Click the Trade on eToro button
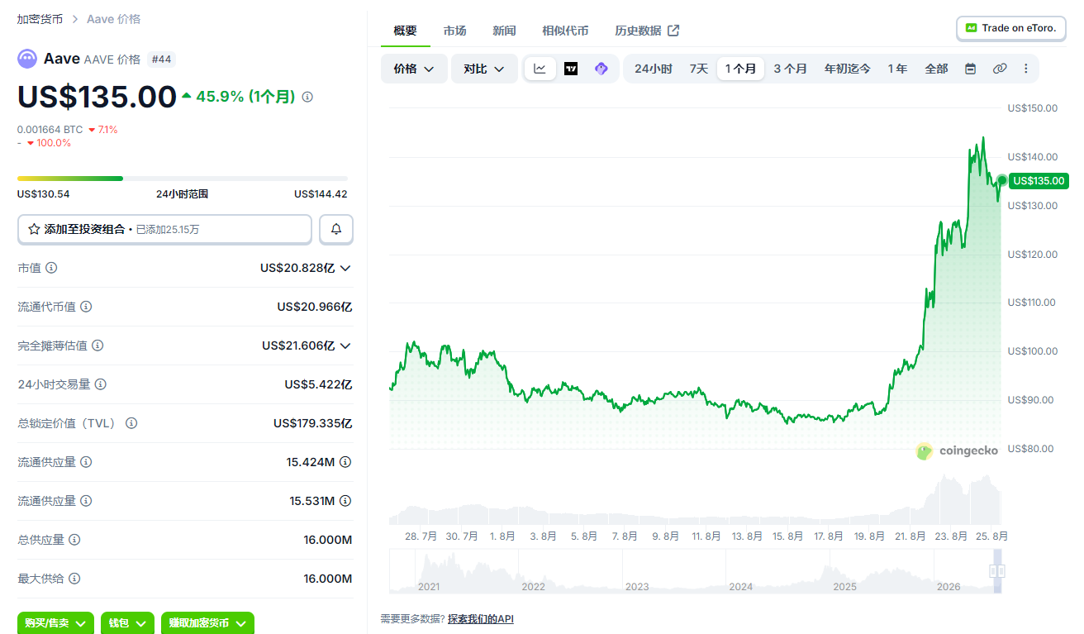Image resolution: width=1084 pixels, height=634 pixels. click(1010, 28)
